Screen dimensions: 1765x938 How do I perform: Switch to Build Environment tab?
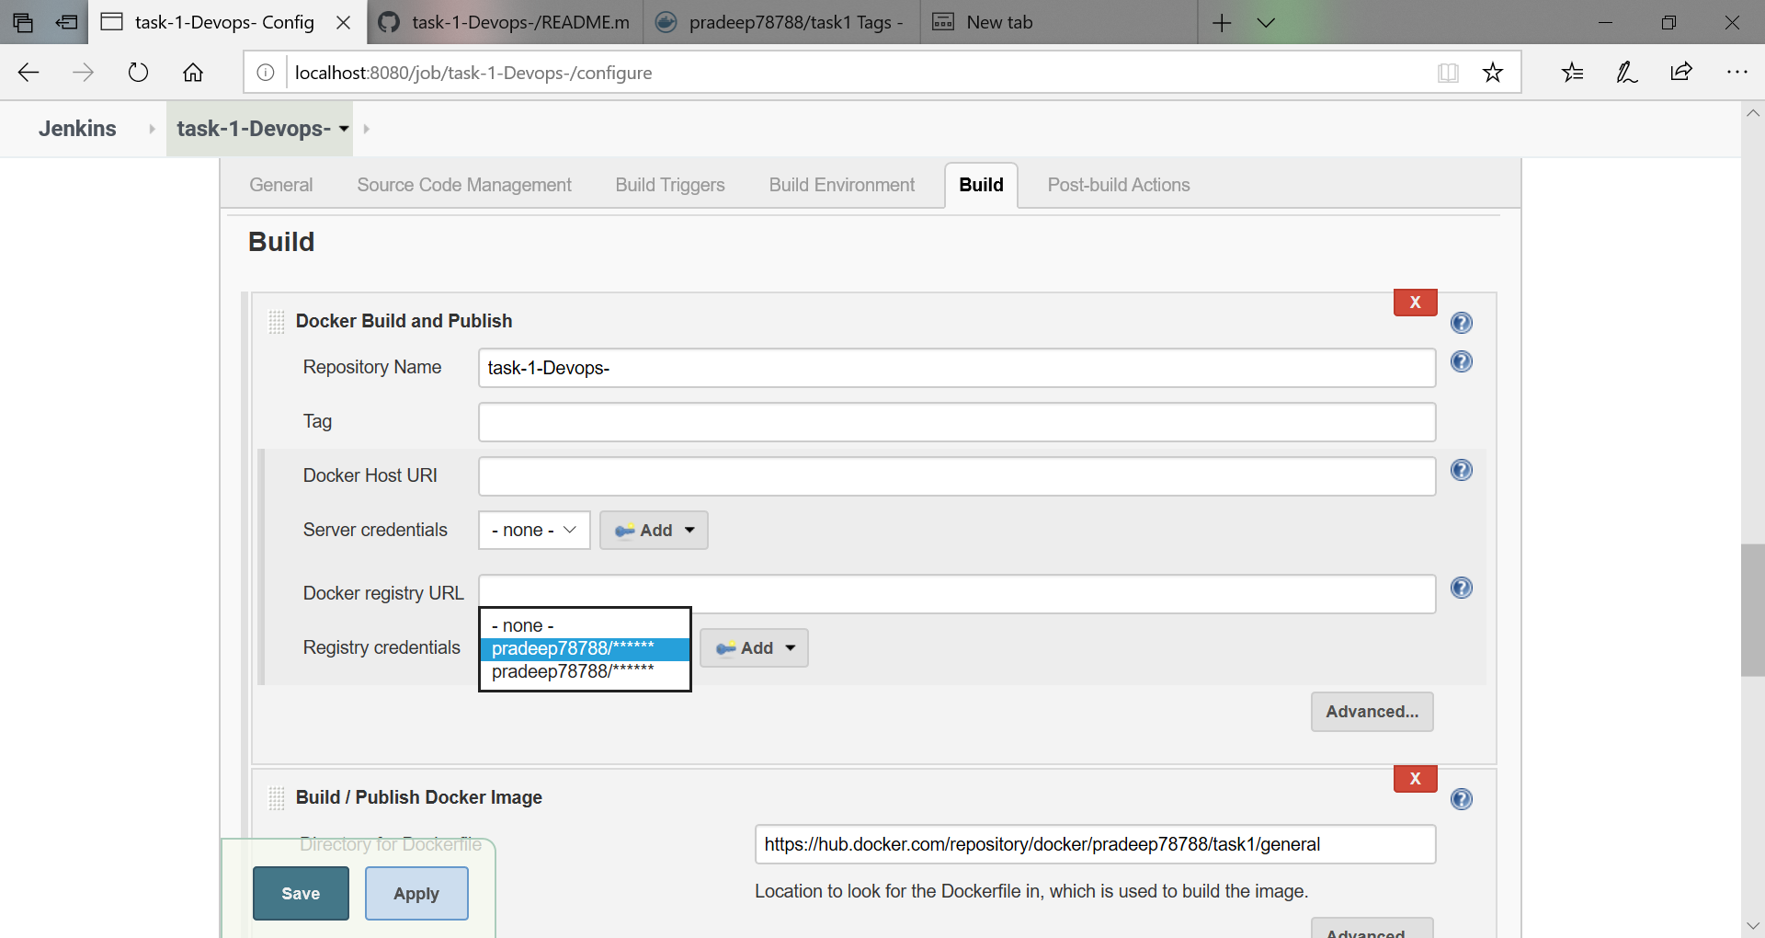[x=842, y=185]
